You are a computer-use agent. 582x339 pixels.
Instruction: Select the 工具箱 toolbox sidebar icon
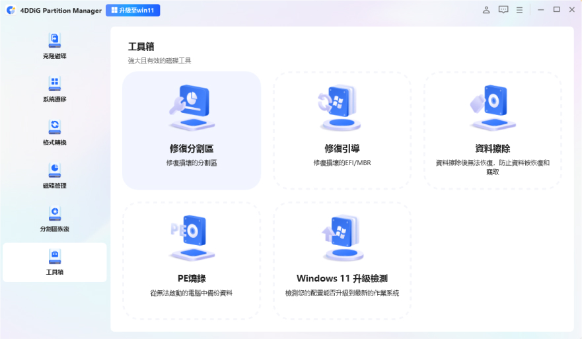tap(55, 256)
